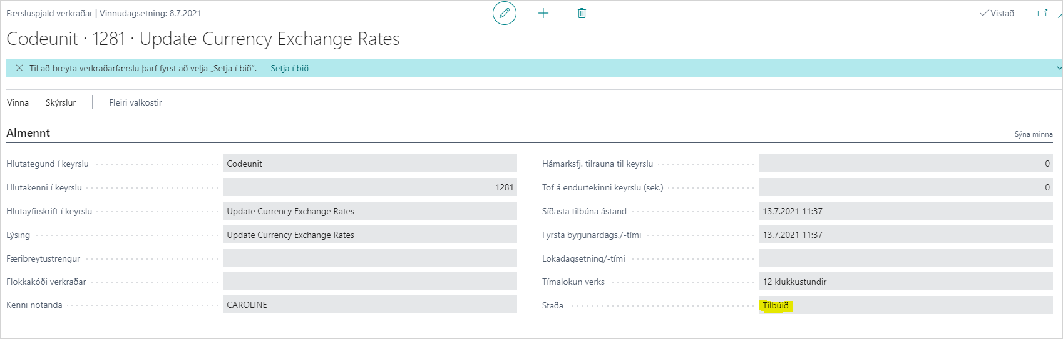
Task: Click the Lokadagsetning/-tími empty field
Action: [x=905, y=258]
